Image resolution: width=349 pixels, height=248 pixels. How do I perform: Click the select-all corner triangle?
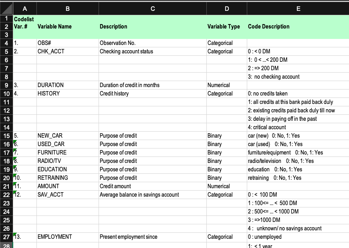point(6,8)
